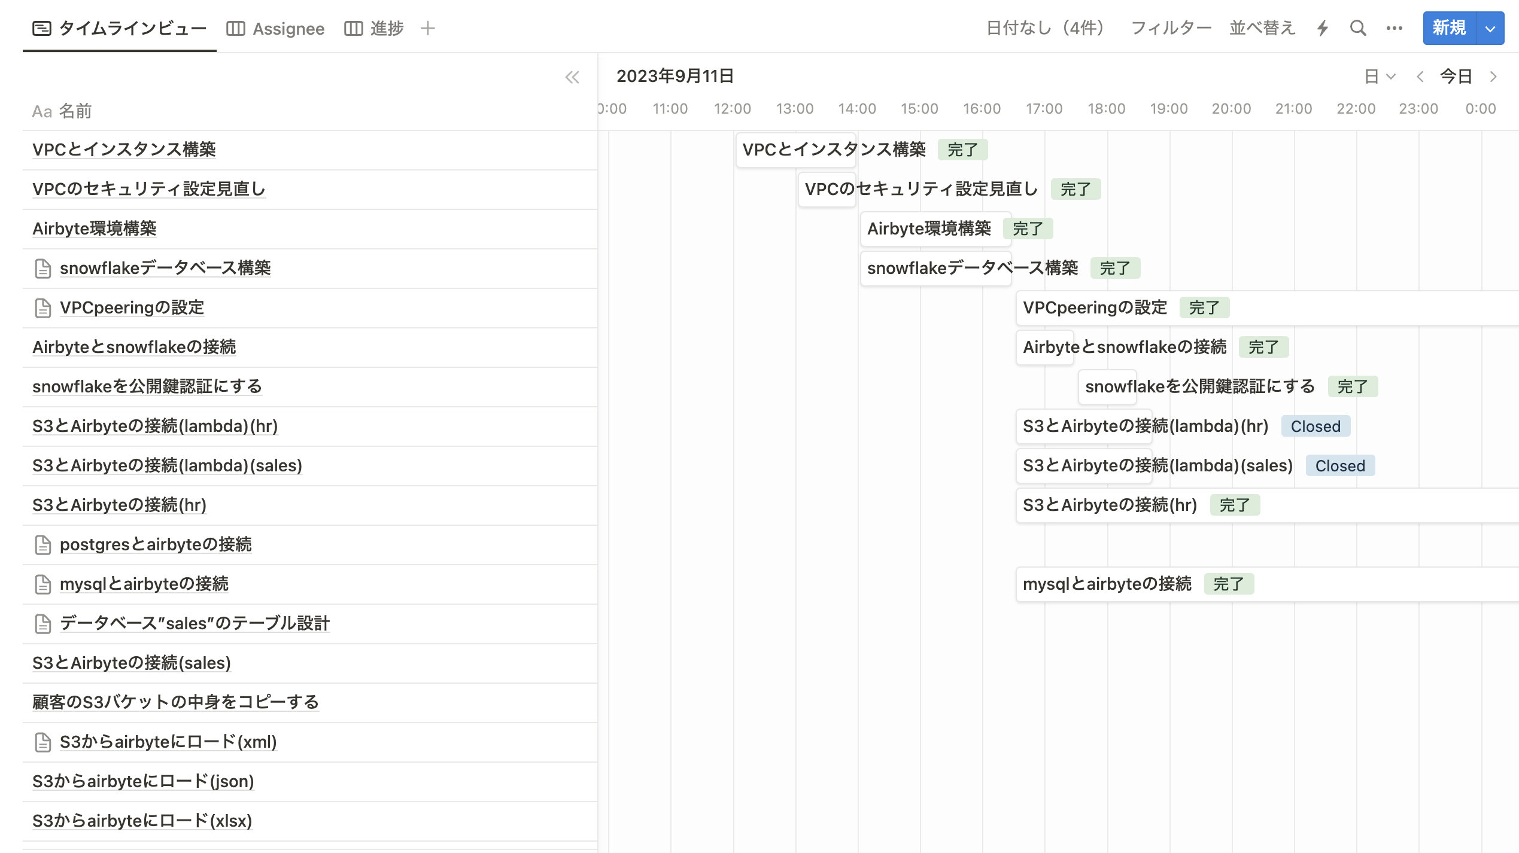Click the page icon beside VPCpeeringの設定
Screen dimensions: 1519x853
click(43, 308)
